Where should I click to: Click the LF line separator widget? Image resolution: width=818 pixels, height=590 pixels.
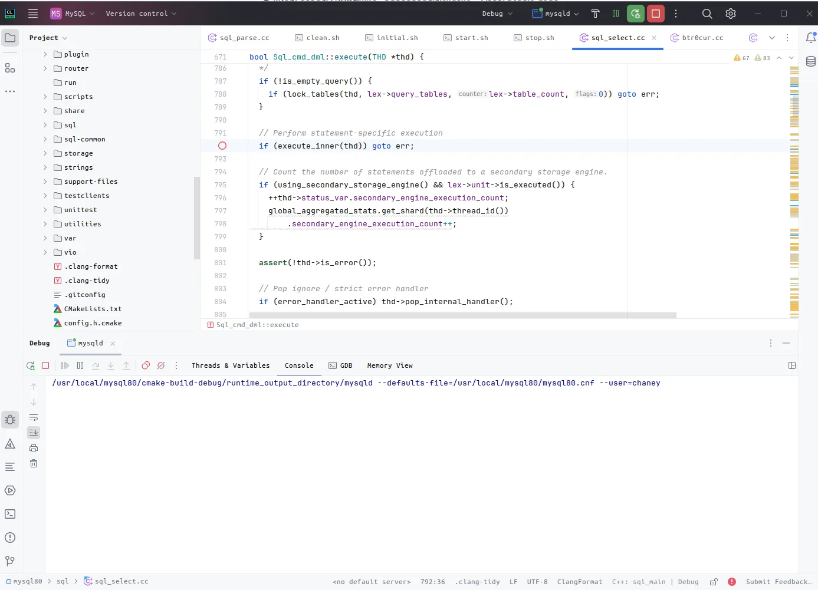(x=514, y=582)
